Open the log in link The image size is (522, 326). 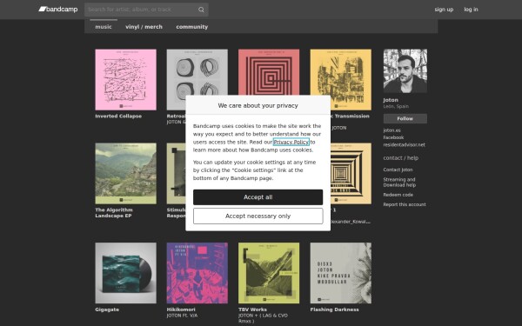[x=471, y=10]
